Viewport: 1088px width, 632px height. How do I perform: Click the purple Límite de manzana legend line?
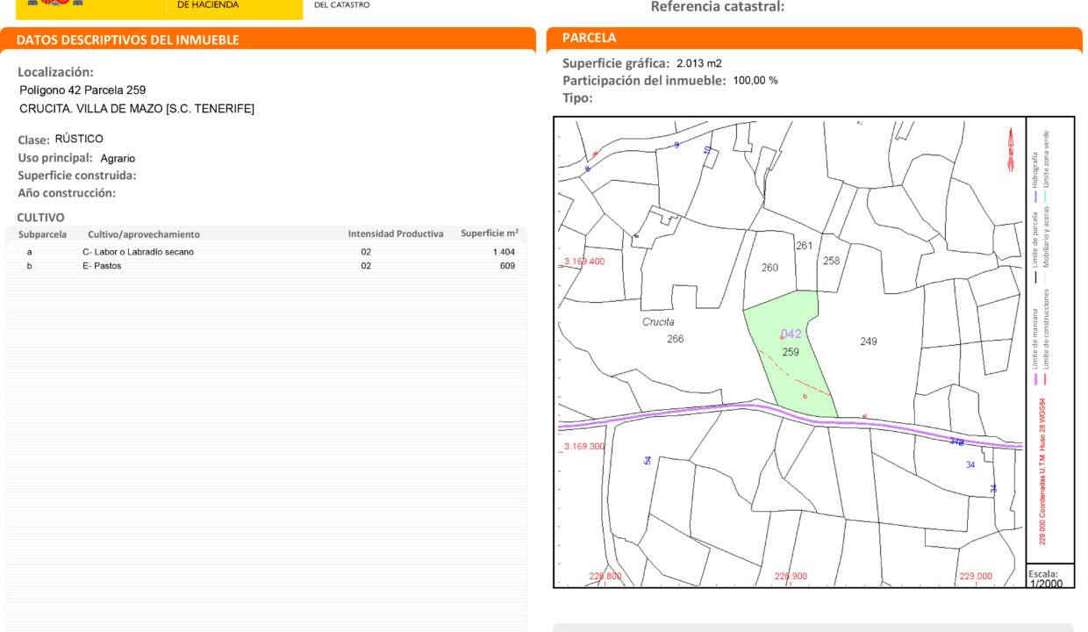1035,379
